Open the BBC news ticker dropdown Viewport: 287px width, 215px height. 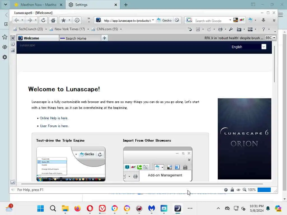pos(274,38)
